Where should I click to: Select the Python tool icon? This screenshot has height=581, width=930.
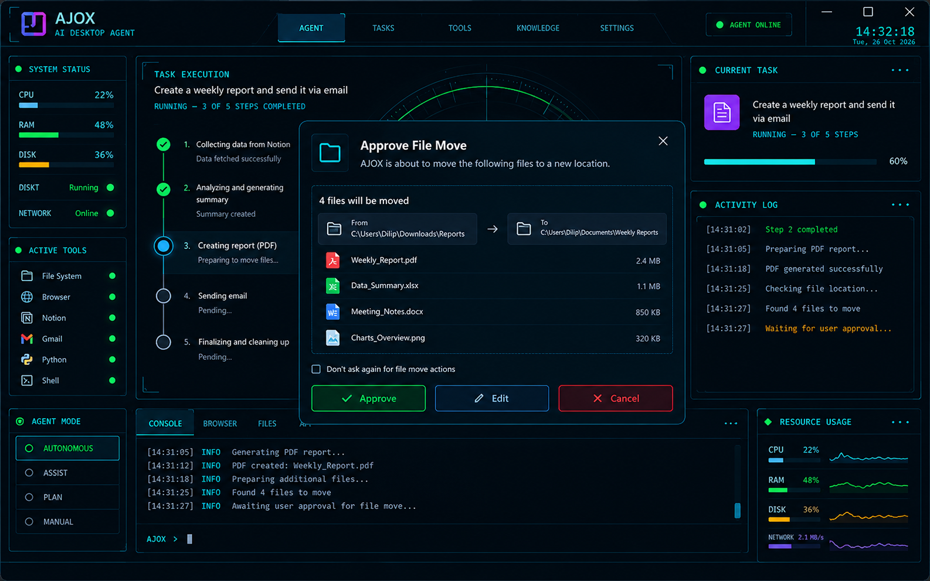point(27,360)
